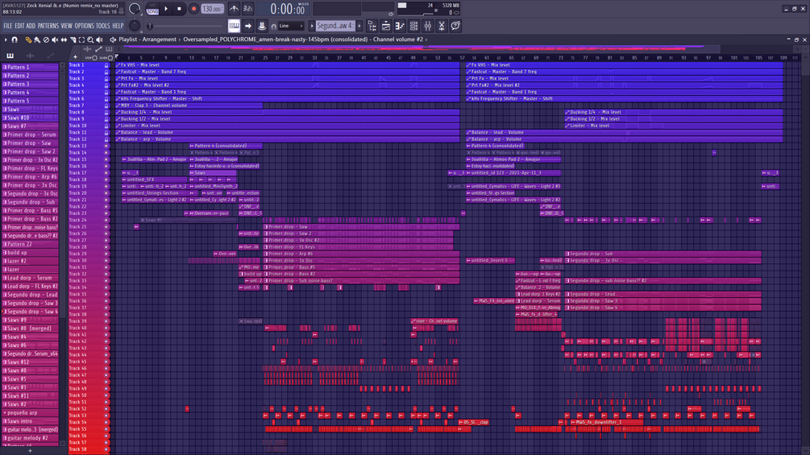The height and width of the screenshot is (455, 810).
Task: Select the Slice tool
Action: point(73,39)
